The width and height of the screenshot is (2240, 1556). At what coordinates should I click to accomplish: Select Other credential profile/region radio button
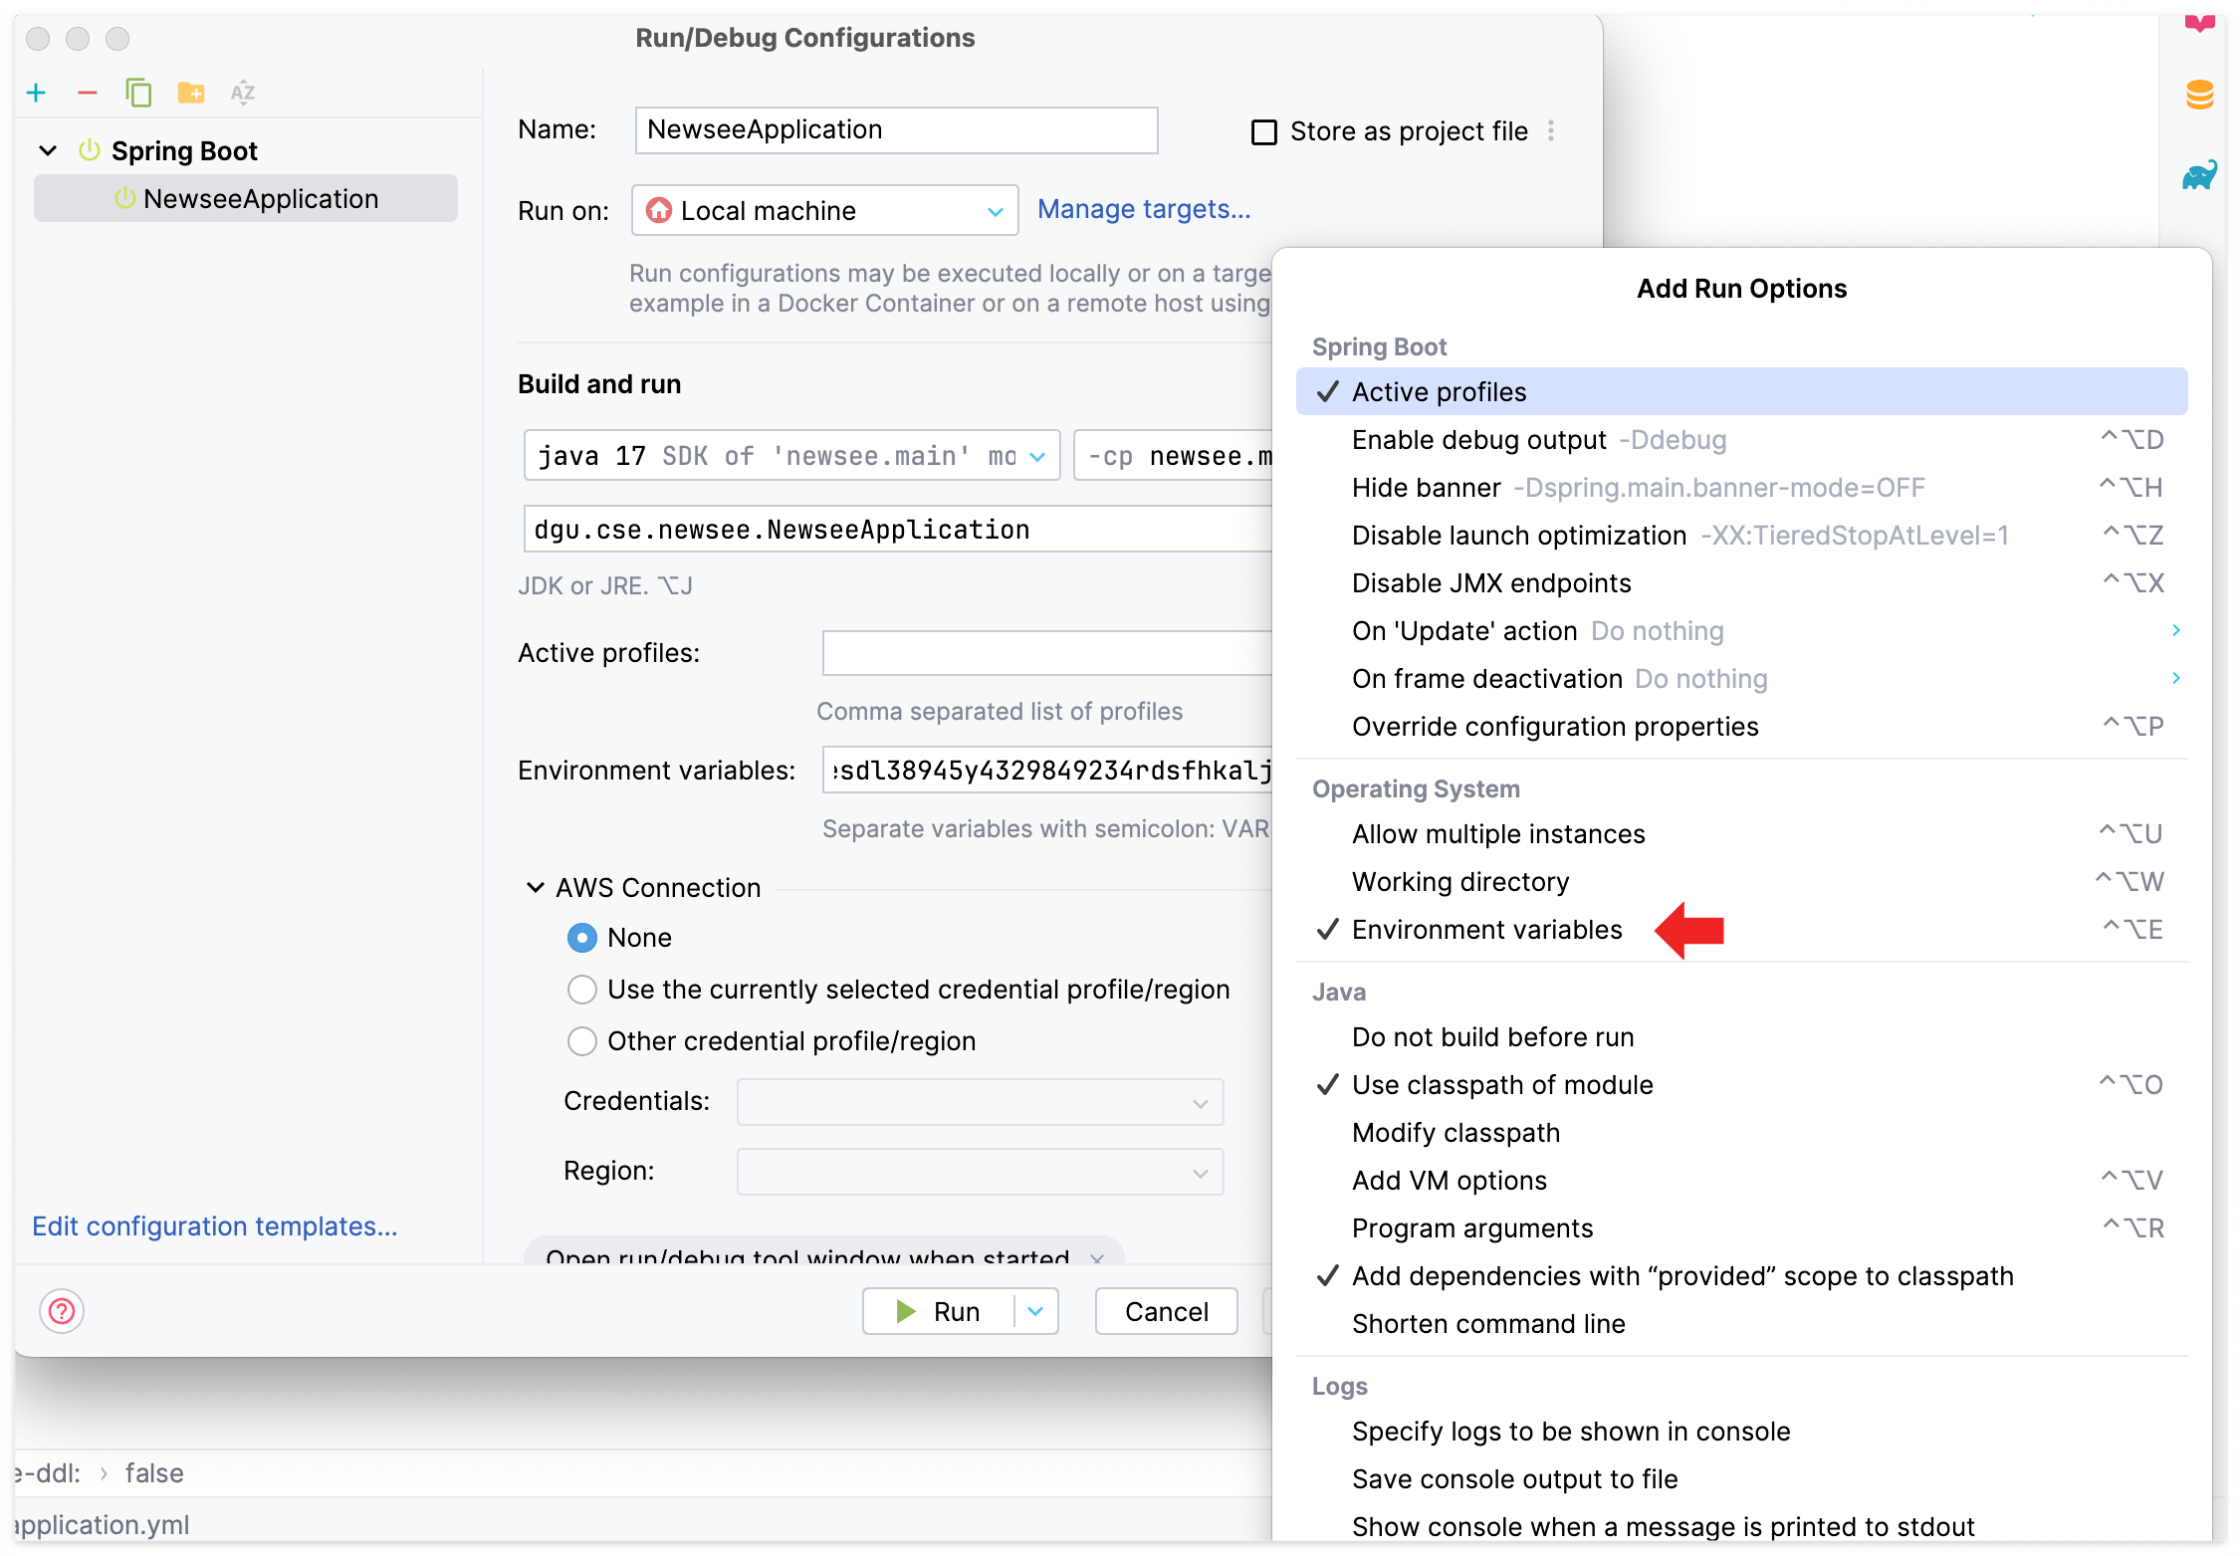[582, 1041]
